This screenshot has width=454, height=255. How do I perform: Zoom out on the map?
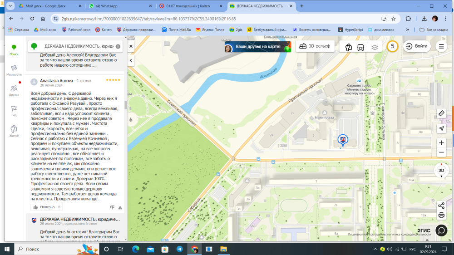click(x=441, y=152)
